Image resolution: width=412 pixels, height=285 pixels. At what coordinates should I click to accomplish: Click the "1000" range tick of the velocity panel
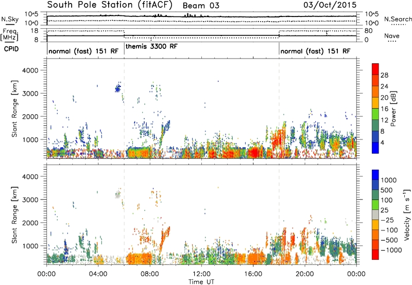click(x=30, y=246)
